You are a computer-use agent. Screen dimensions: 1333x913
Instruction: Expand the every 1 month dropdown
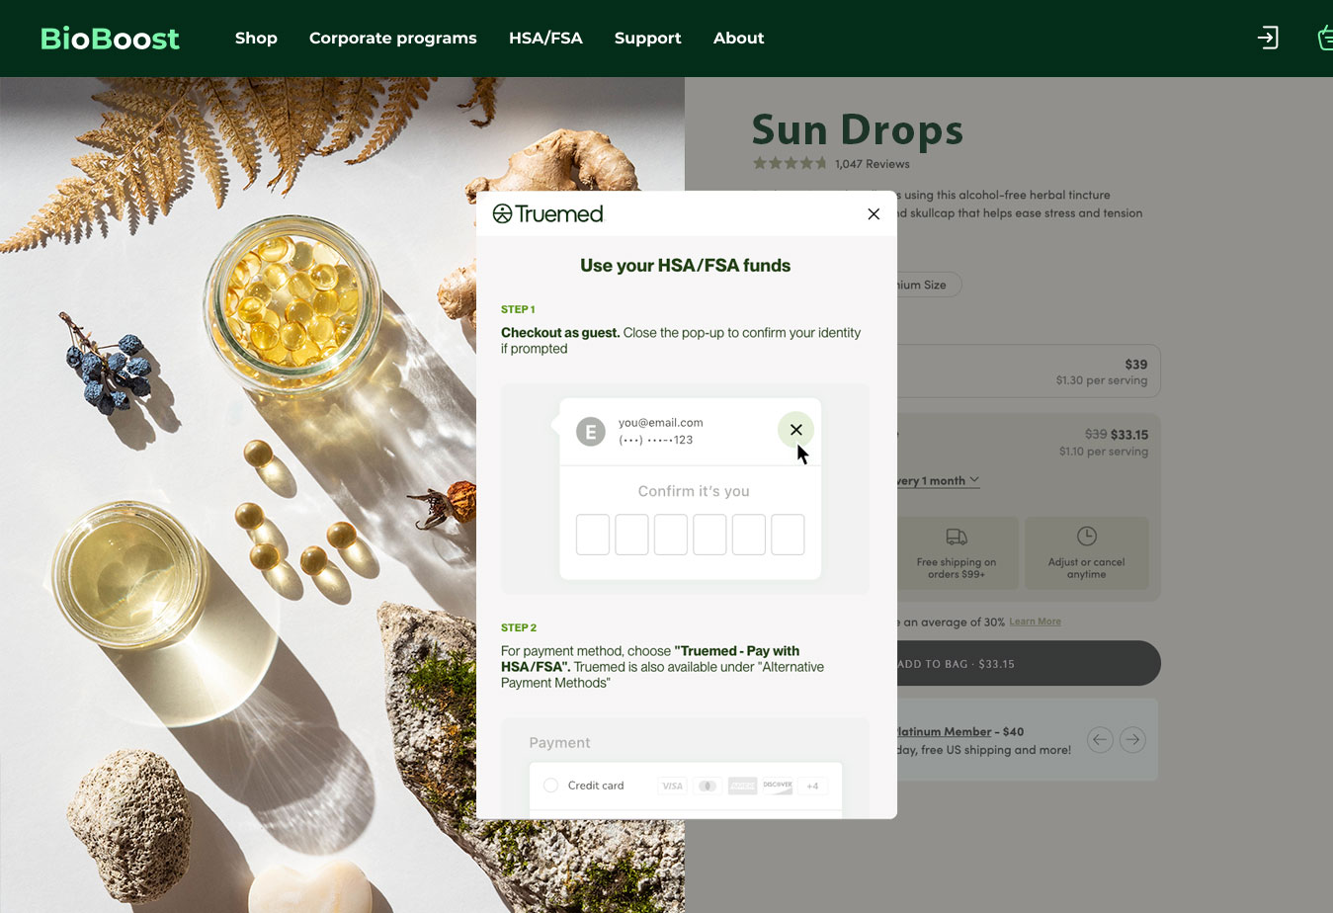[x=938, y=481]
